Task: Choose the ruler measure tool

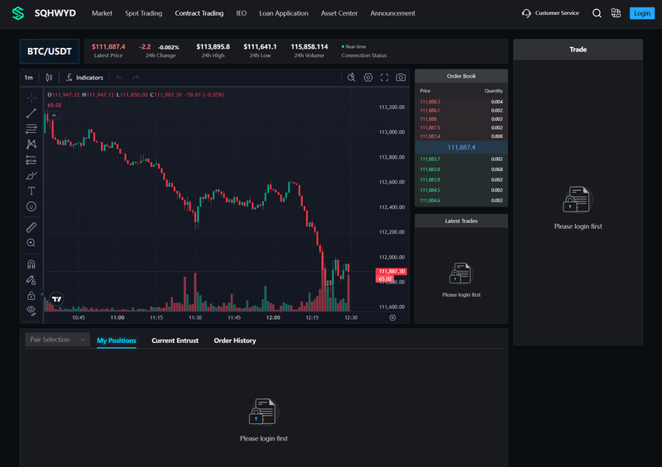Action: 31,227
